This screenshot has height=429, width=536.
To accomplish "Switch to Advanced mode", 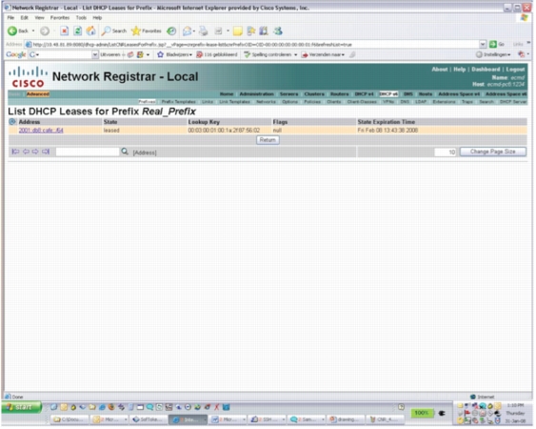I will pos(37,94).
